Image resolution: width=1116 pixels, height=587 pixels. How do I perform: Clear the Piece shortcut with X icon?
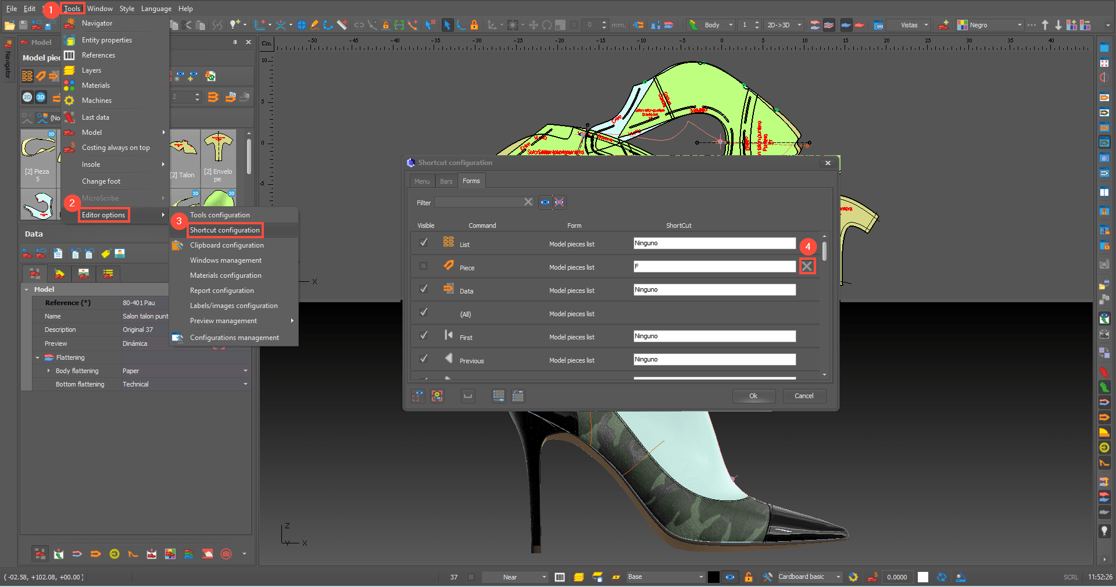point(807,266)
